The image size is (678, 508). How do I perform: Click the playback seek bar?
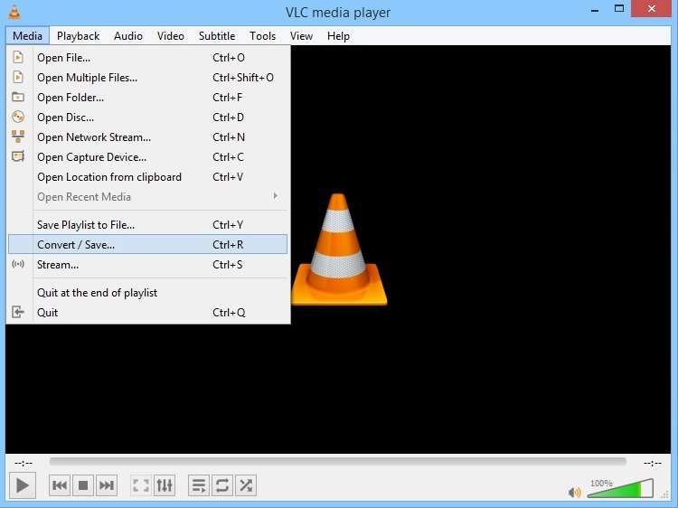[x=337, y=462]
